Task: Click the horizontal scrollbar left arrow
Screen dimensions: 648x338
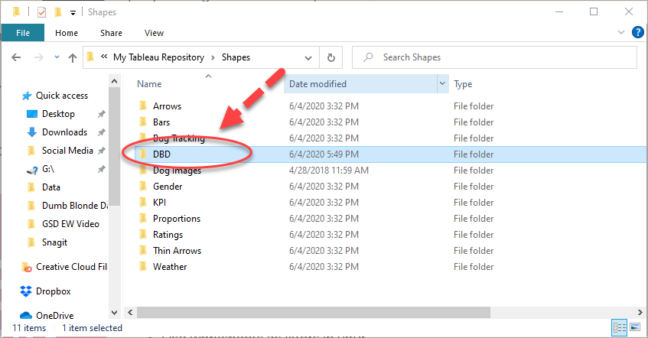Action: pyautogui.click(x=130, y=312)
